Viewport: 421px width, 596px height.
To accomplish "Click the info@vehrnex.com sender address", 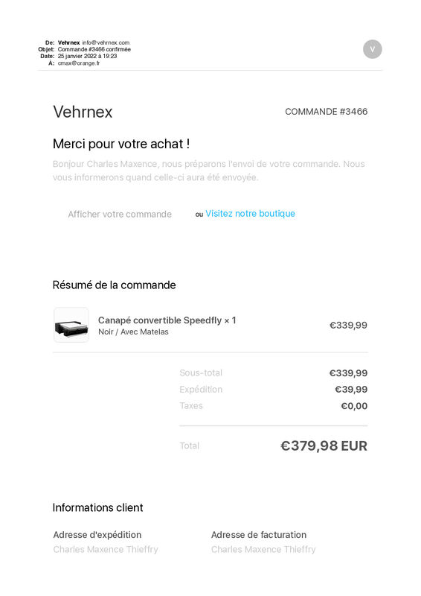I will tap(106, 42).
